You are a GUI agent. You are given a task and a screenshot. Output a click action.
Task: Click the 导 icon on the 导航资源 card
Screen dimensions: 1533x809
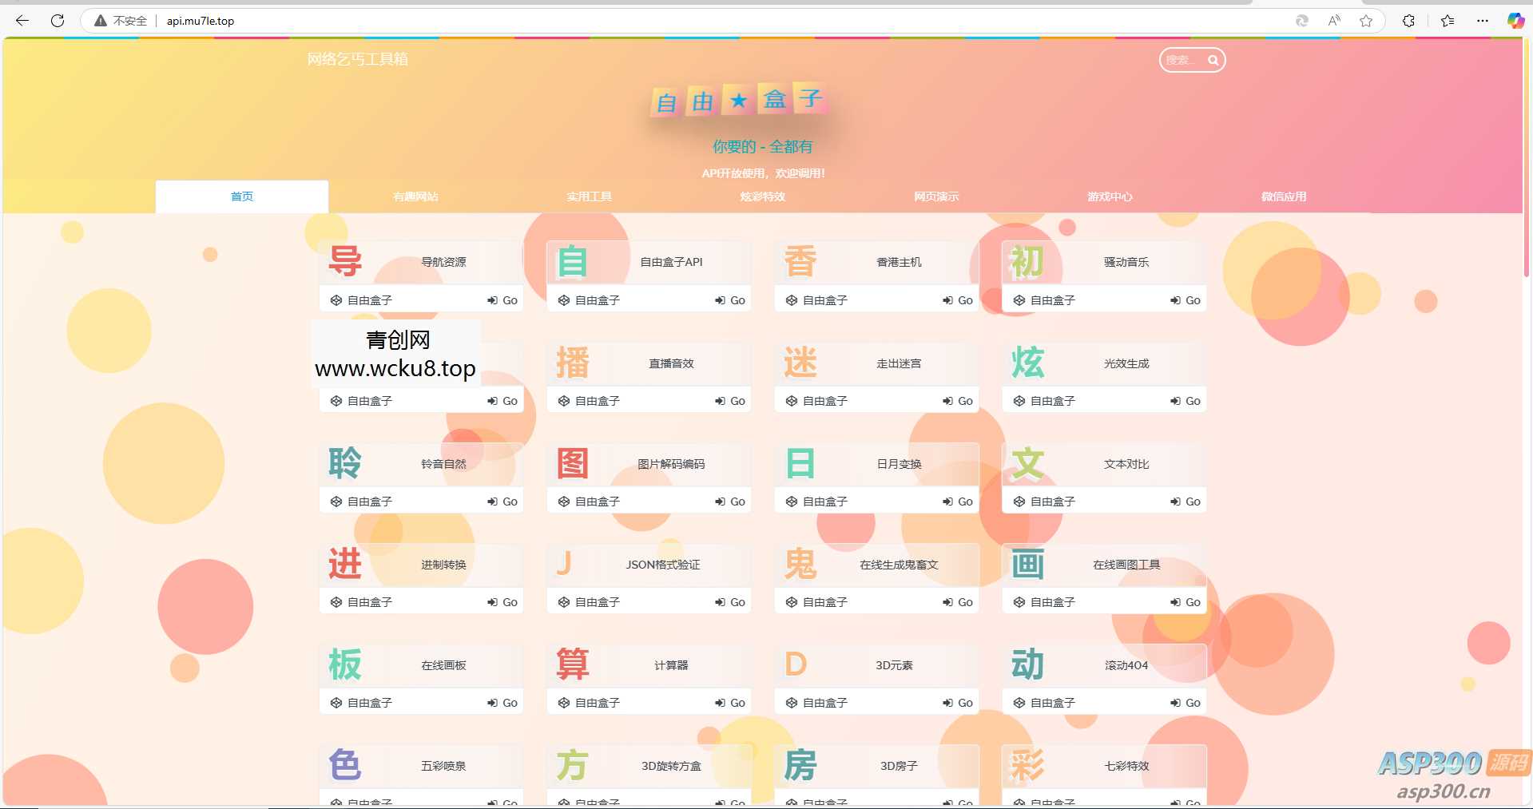(x=345, y=261)
